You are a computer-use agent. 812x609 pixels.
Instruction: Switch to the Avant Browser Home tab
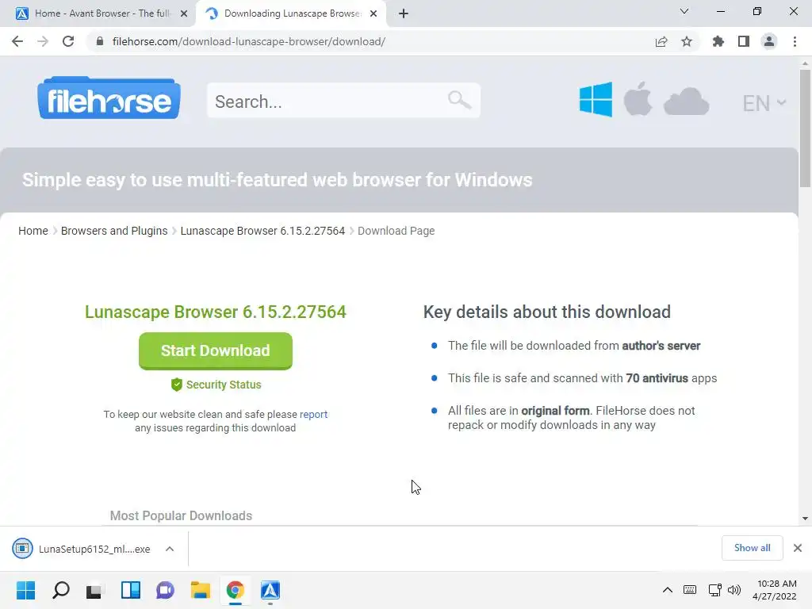point(102,13)
